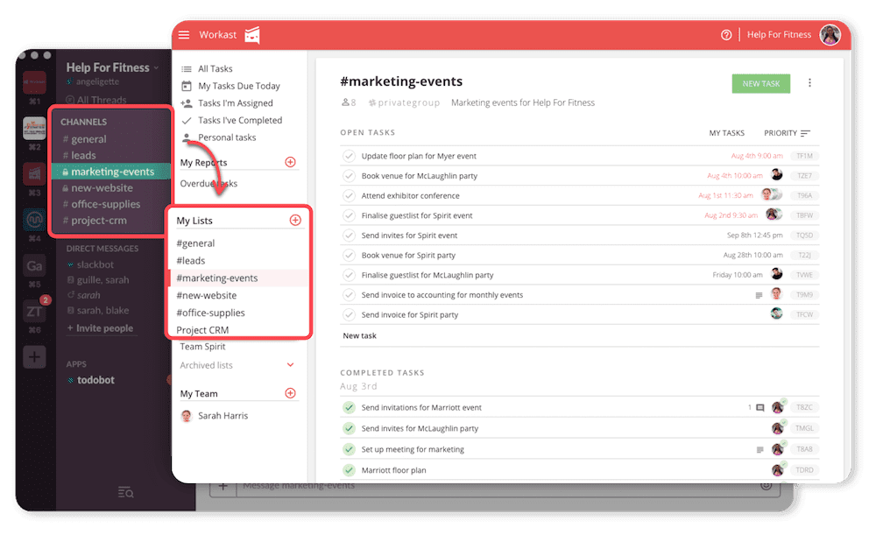876x535 pixels.
Task: Click the New task input row
Action: (x=579, y=335)
